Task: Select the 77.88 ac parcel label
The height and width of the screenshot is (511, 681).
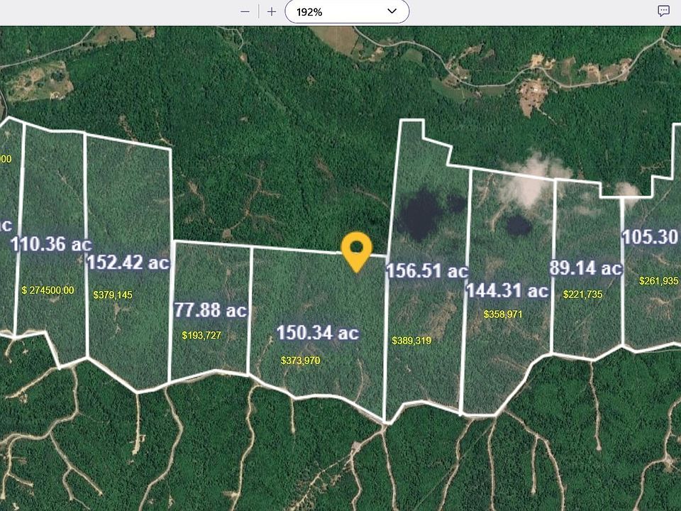Action: tap(210, 310)
